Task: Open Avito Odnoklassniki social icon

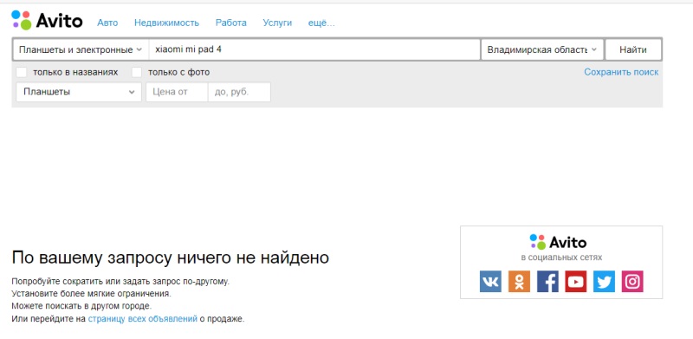Action: pos(519,282)
